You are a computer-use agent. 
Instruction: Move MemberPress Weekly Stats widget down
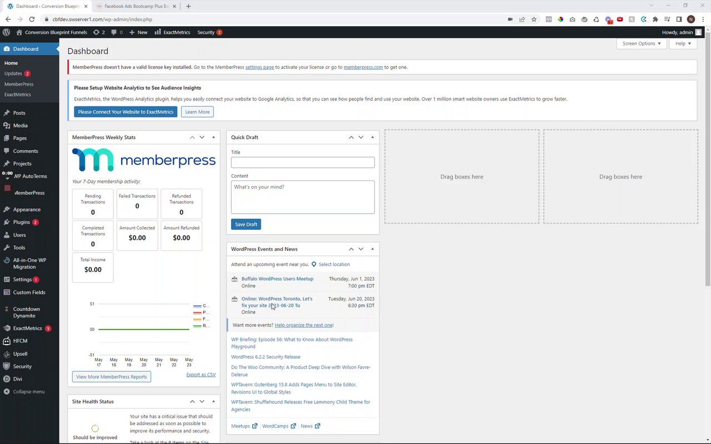tap(202, 137)
